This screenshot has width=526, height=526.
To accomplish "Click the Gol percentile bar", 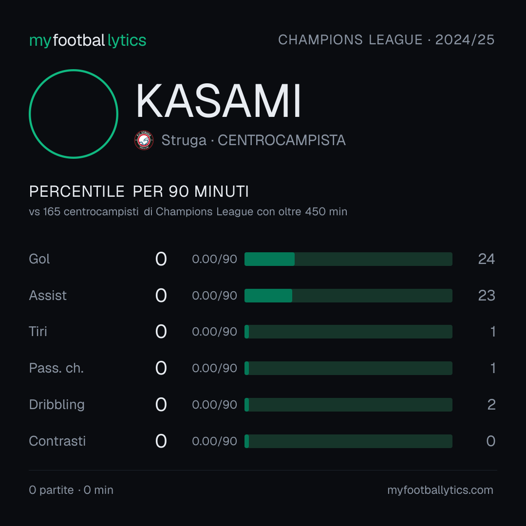I will (x=348, y=259).
